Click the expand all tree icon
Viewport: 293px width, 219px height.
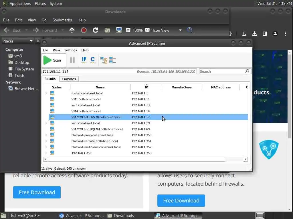point(104,60)
